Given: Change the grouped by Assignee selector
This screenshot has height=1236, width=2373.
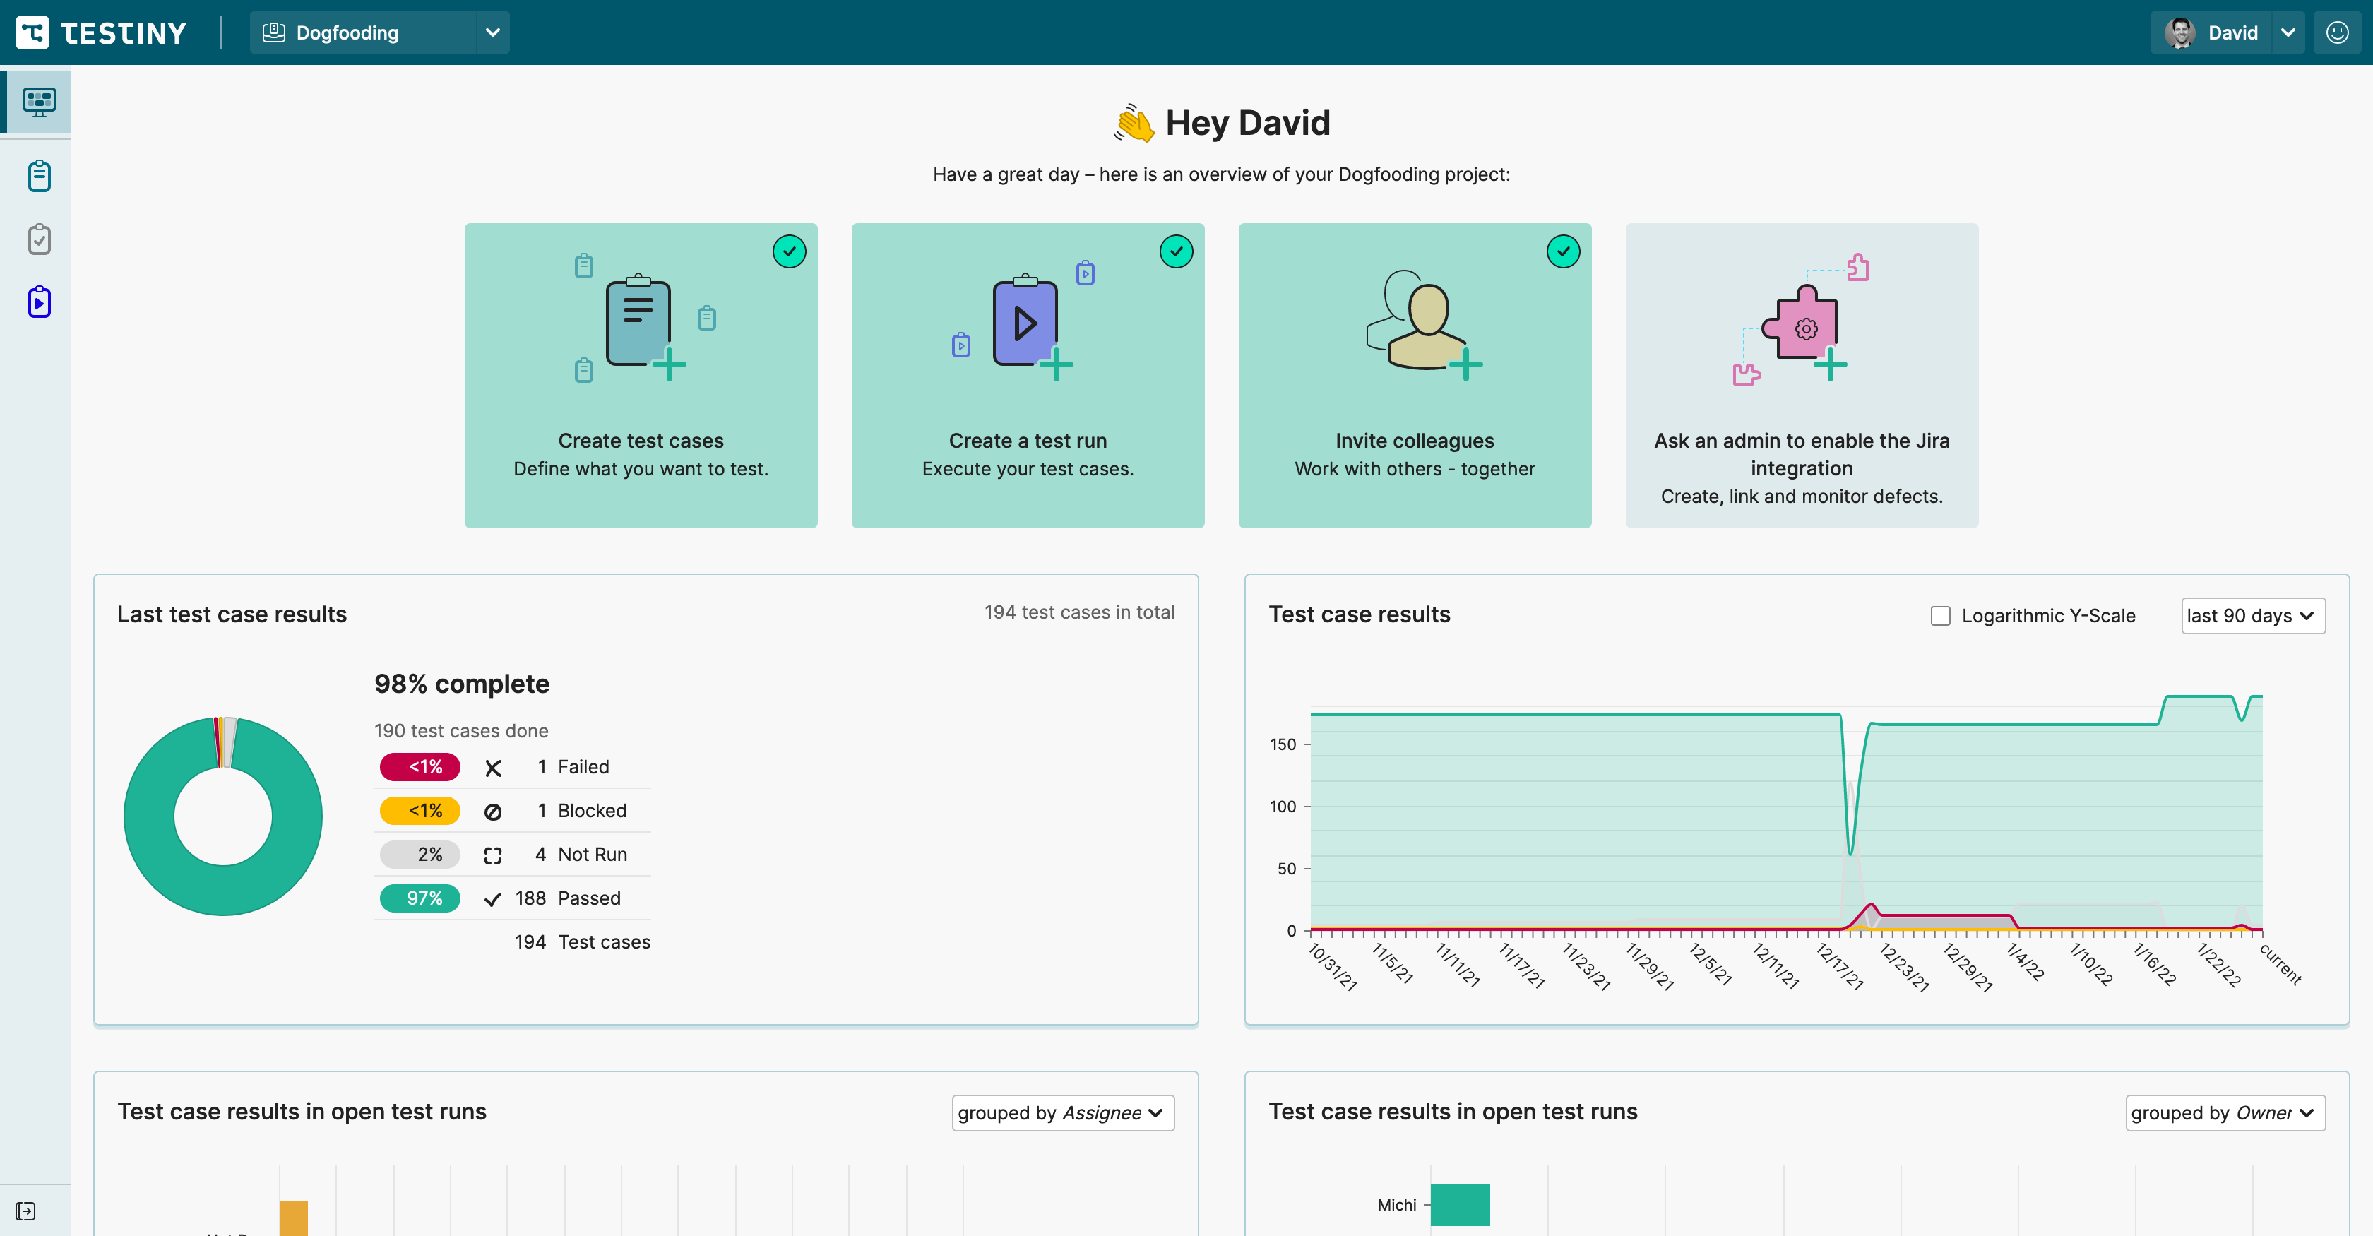Looking at the screenshot, I should [x=1062, y=1112].
